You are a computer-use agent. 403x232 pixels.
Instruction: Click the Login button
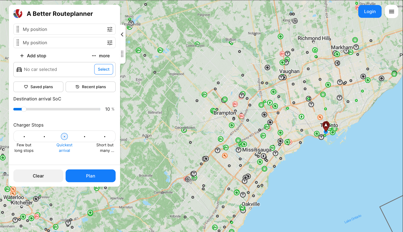coord(370,11)
